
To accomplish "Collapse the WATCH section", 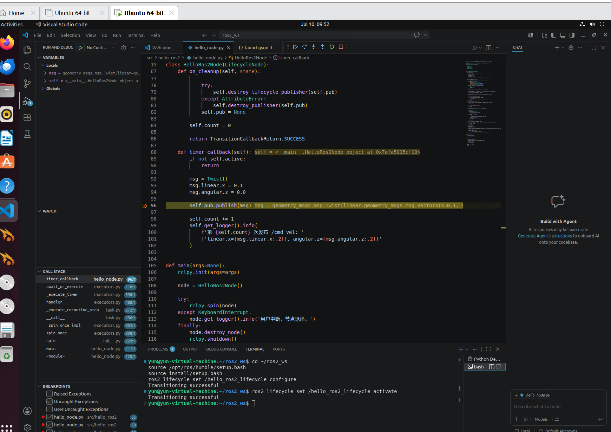I will 49,211.
